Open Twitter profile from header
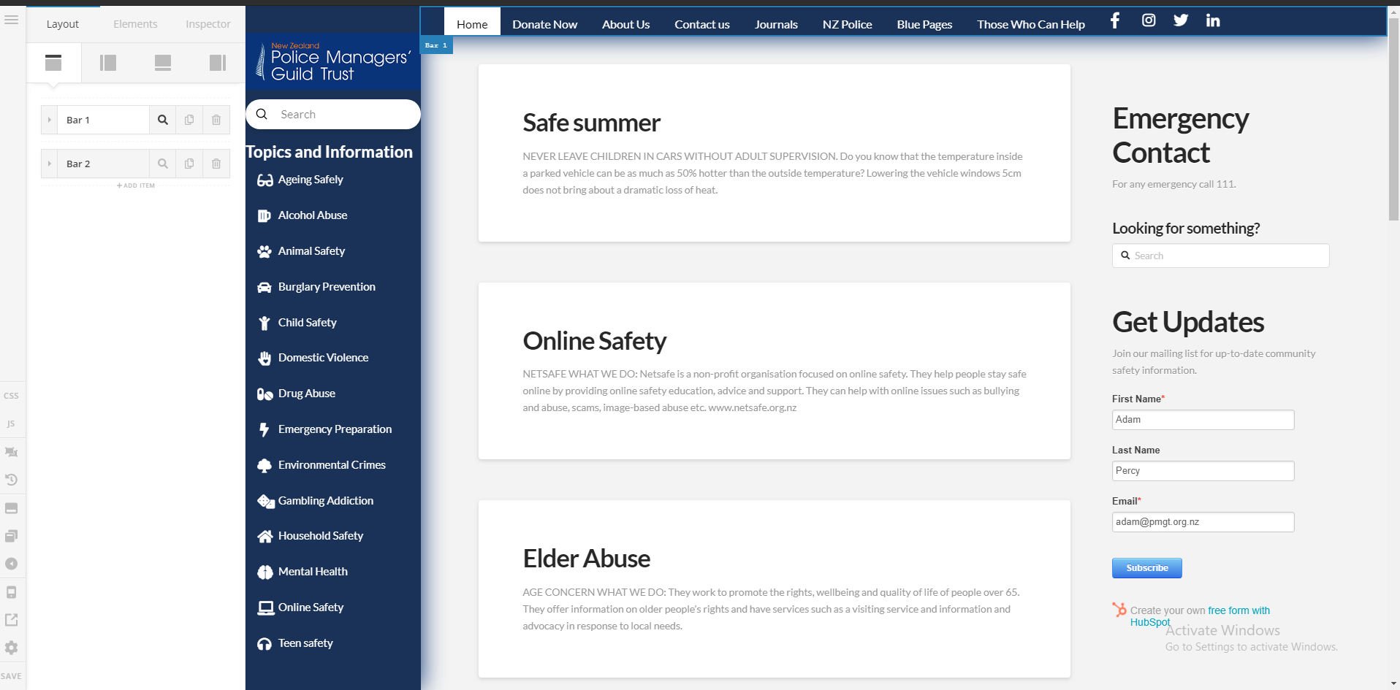Viewport: 1400px width, 690px height. (1181, 20)
